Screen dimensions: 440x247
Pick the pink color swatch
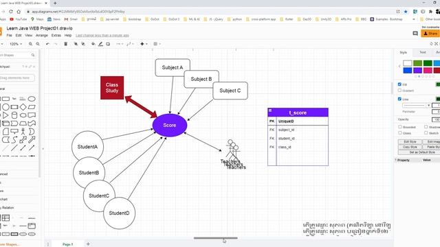(428, 70)
